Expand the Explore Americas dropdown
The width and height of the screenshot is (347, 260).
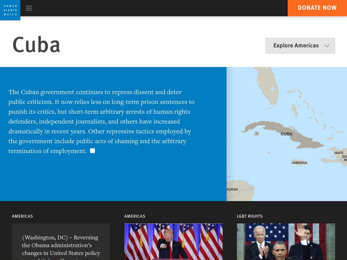[x=299, y=45]
